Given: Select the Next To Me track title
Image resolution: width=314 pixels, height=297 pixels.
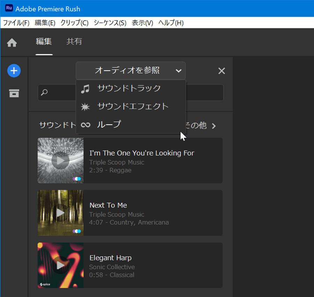Looking at the screenshot, I should click(108, 205).
